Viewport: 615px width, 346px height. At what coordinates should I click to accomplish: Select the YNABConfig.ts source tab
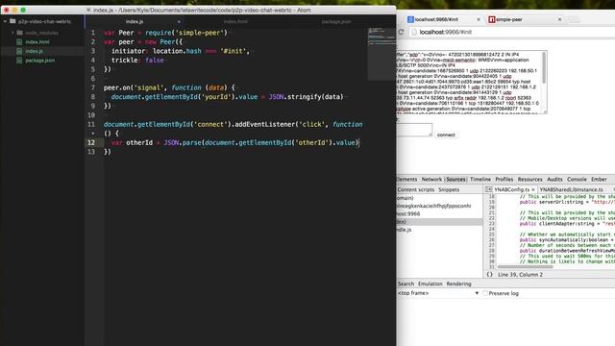point(511,189)
